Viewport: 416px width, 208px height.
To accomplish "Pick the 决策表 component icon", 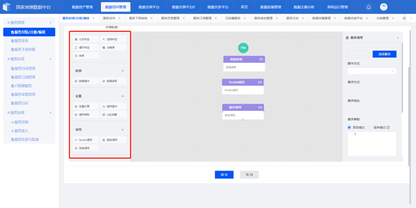I will (x=104, y=47).
